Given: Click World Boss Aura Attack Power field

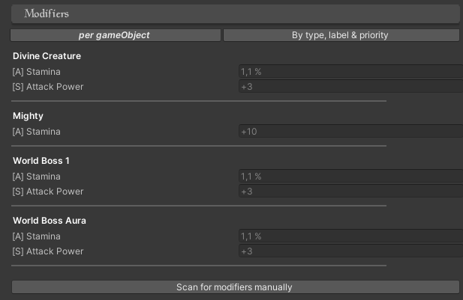Looking at the screenshot, I should 350,251.
